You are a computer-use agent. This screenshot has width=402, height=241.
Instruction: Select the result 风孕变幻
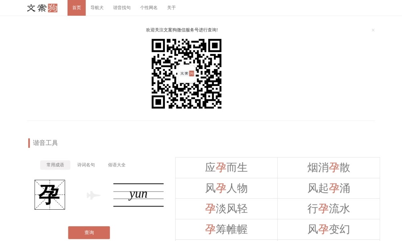[x=329, y=229]
